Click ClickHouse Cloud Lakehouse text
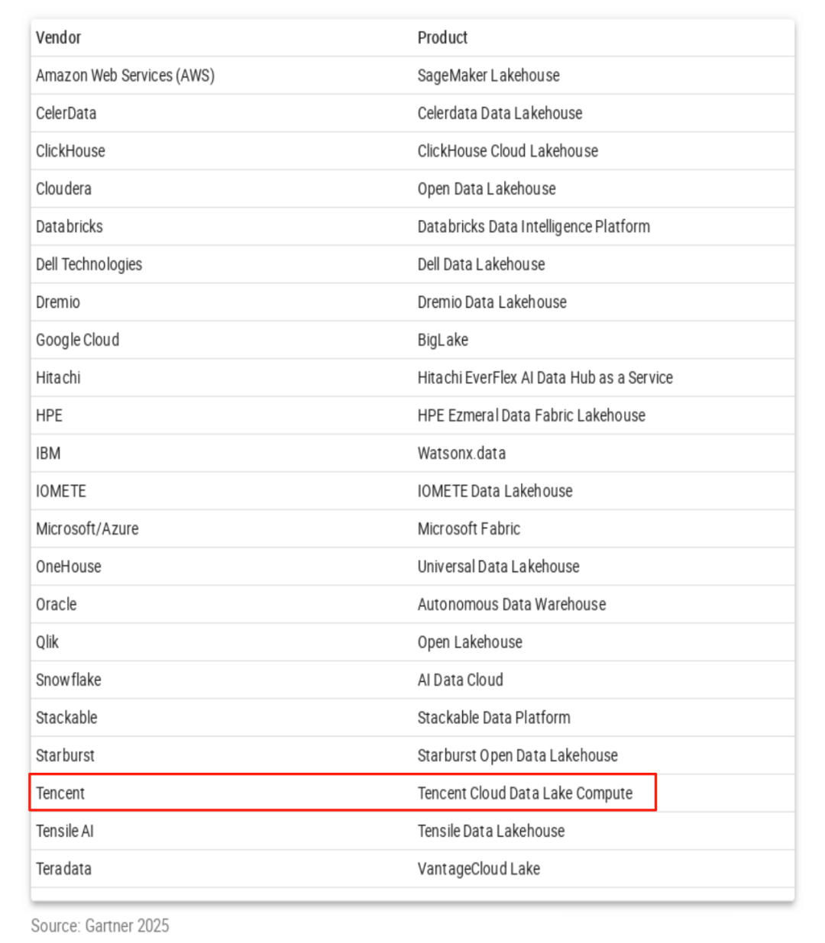The image size is (825, 943). pyautogui.click(x=507, y=151)
